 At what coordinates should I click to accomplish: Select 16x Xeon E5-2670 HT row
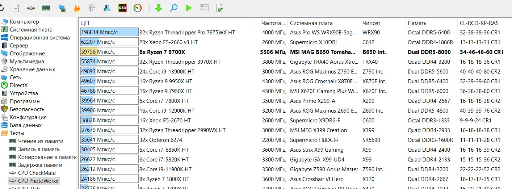[165, 121]
